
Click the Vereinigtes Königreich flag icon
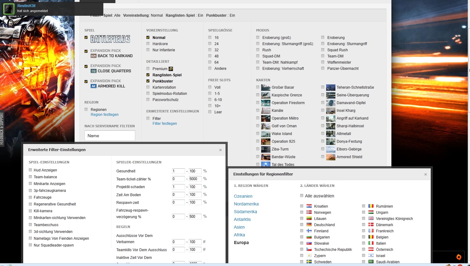click(371, 218)
